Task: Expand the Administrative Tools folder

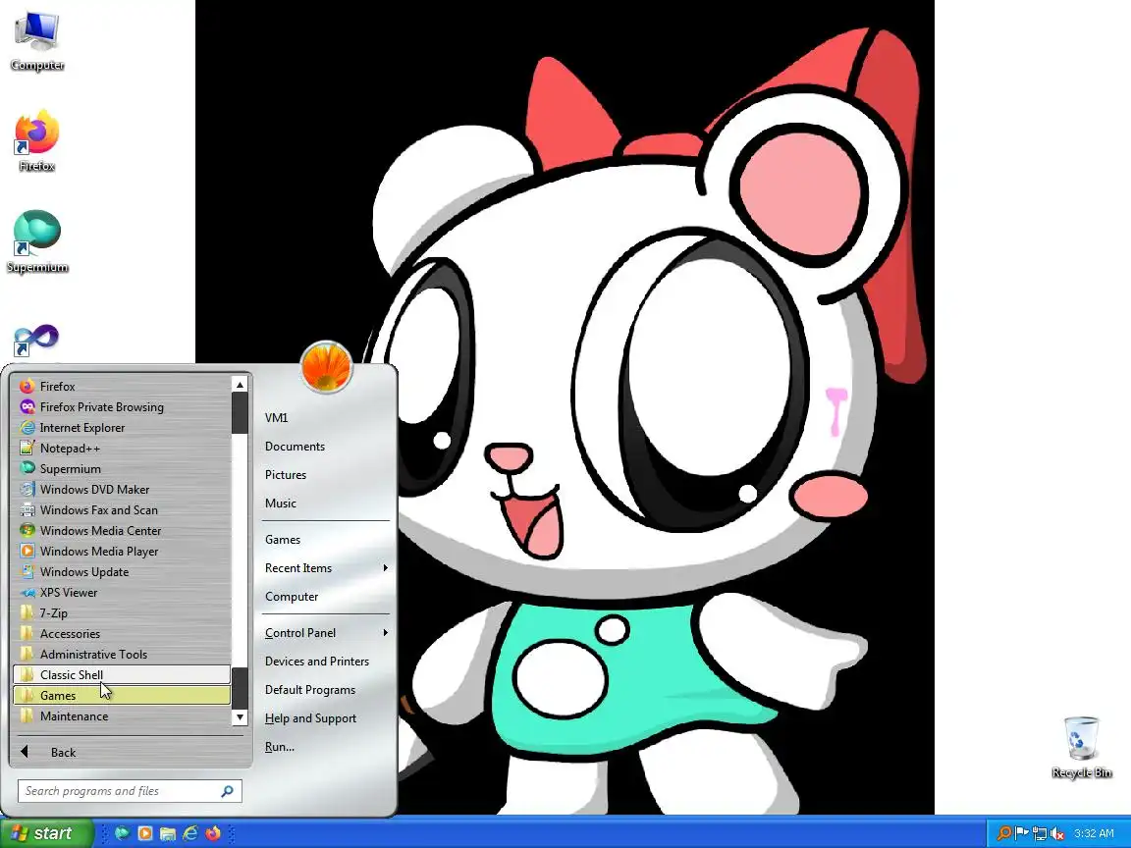Action: pos(121,654)
